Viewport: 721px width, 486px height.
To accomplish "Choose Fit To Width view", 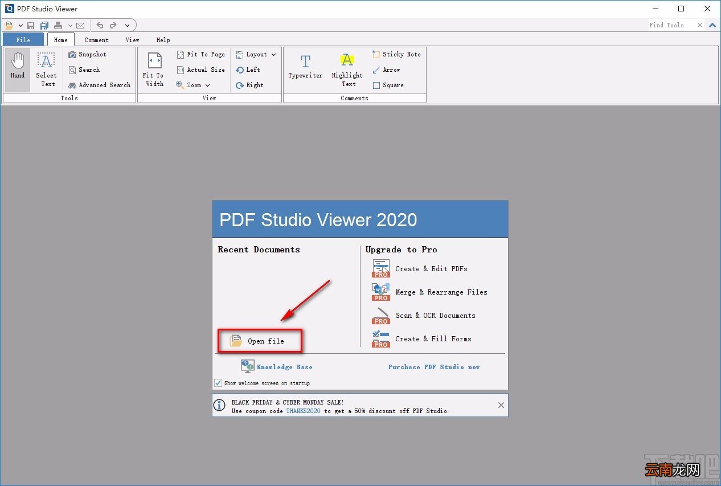I will [154, 70].
